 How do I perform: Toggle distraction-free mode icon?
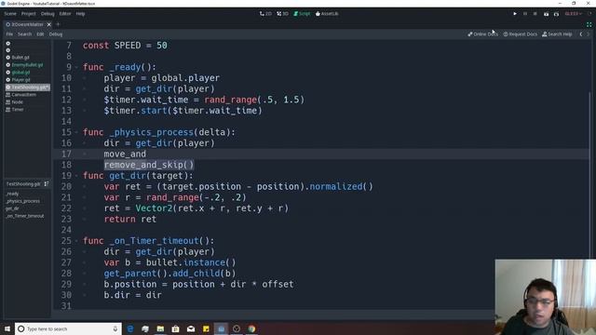[589, 24]
